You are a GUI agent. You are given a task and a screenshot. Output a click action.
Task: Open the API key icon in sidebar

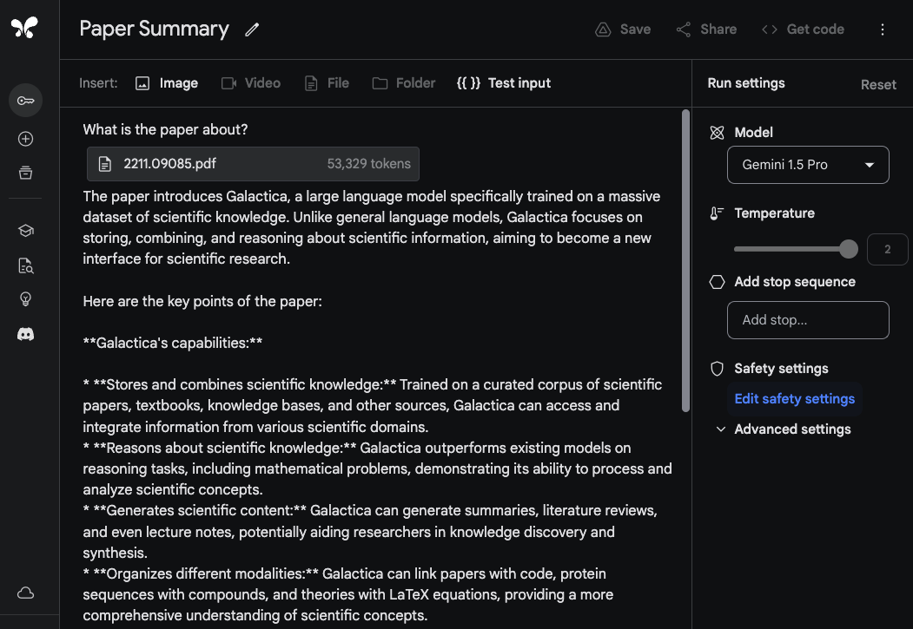(x=25, y=101)
